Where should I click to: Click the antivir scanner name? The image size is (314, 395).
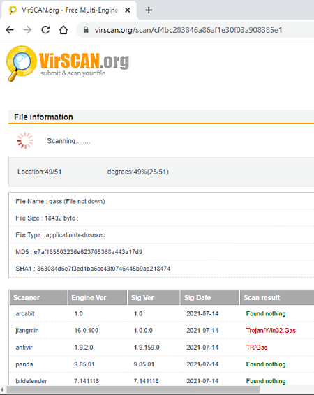[x=24, y=348]
